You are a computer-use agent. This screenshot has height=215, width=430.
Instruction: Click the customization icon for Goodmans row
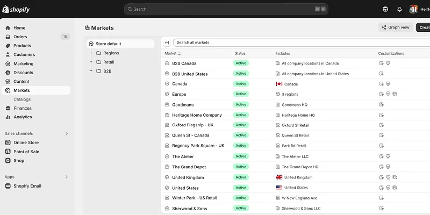coord(381,104)
